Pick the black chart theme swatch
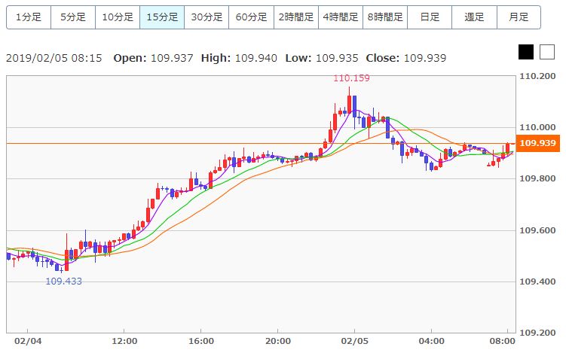This screenshot has width=566, height=353. [526, 52]
